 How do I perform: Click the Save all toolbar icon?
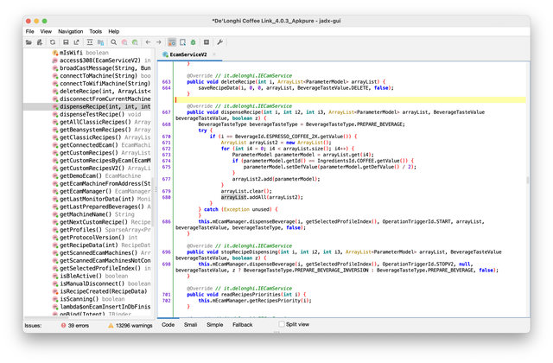click(x=66, y=42)
